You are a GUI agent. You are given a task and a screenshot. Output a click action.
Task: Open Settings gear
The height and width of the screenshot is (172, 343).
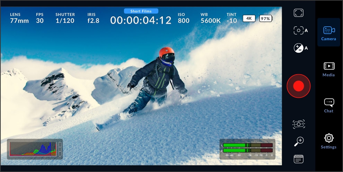click(x=328, y=141)
